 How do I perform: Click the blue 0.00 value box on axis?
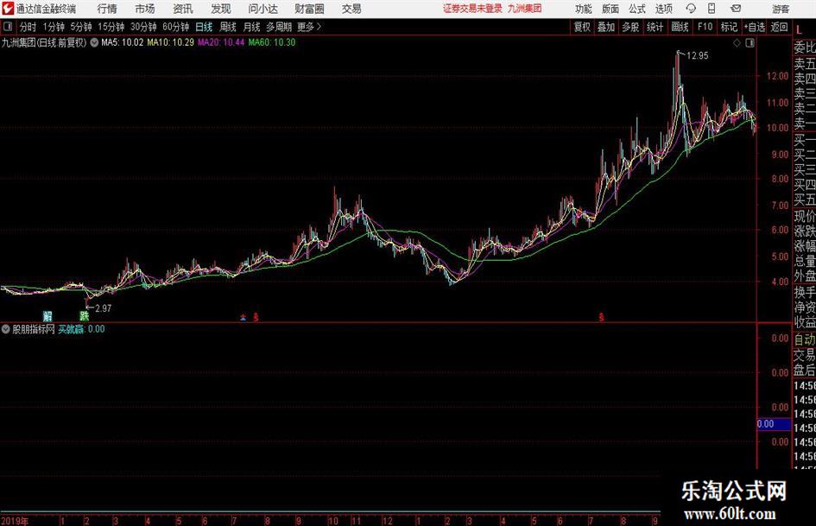[774, 424]
